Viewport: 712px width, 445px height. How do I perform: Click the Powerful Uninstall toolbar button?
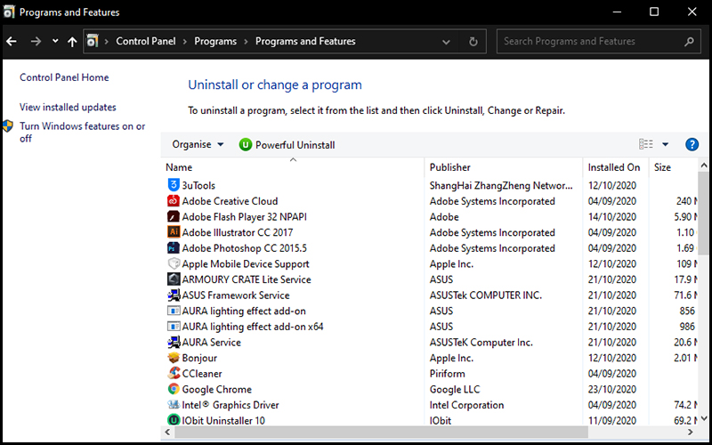[x=287, y=145]
